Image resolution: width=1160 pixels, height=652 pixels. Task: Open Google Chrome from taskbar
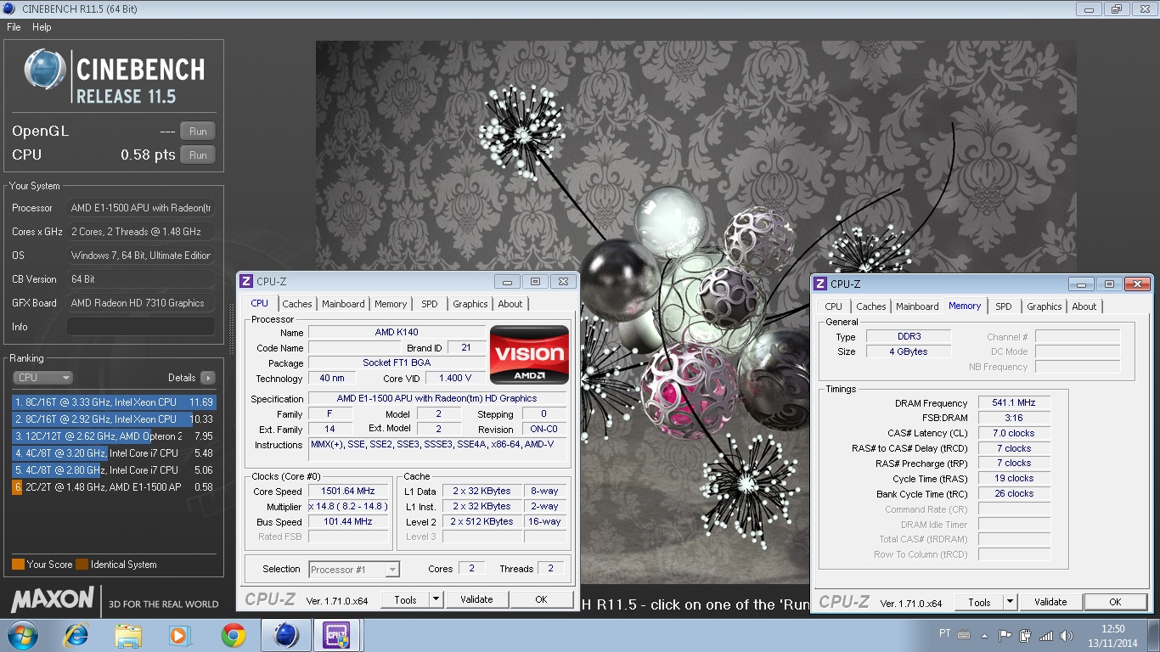pyautogui.click(x=233, y=635)
